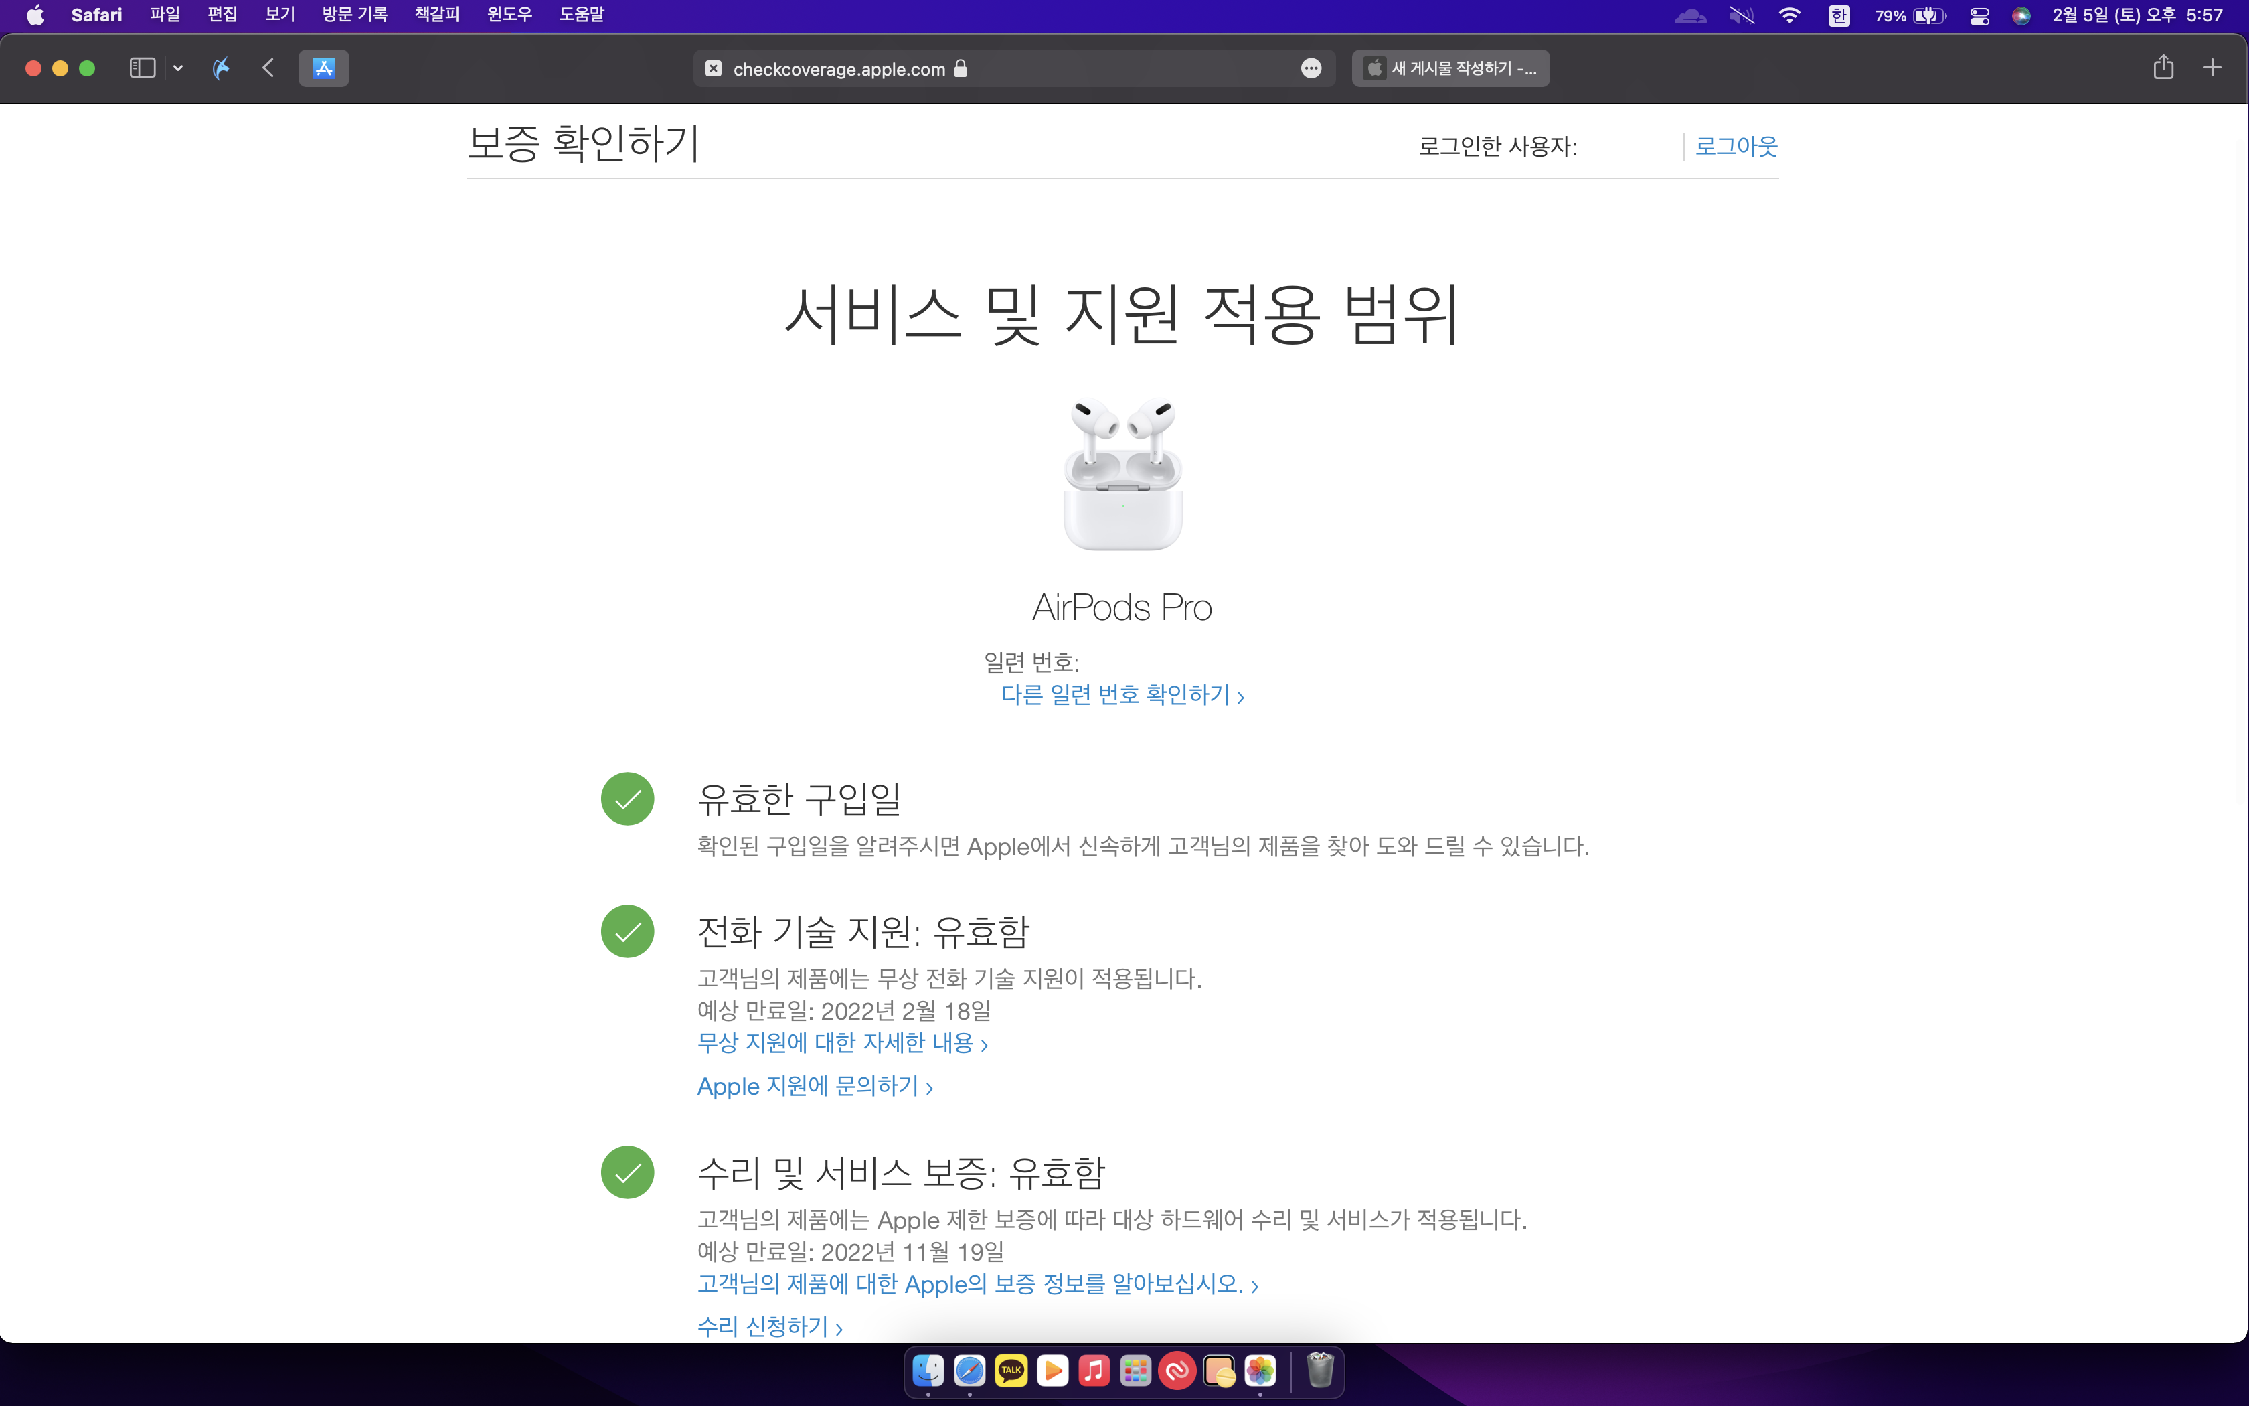2249x1406 pixels.
Task: Click the blue extension icon beside sidebar arrow
Action: (221, 68)
